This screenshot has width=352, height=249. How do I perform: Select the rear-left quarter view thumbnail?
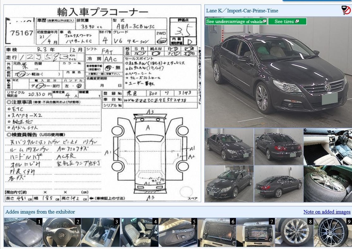tap(278, 184)
